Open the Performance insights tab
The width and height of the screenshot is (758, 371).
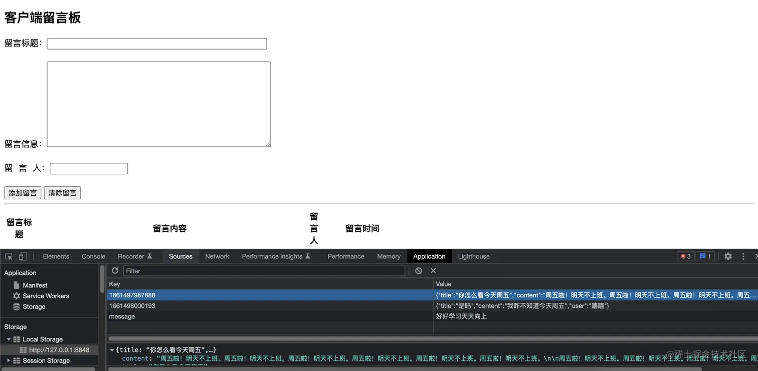[x=276, y=256]
